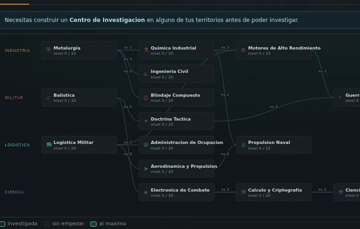Open the Doctrina Tactica research node
The image size is (360, 229).
point(176,121)
